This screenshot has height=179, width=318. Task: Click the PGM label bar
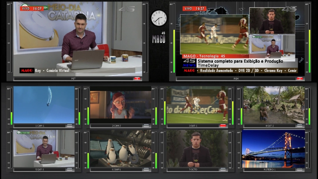coord(236,79)
